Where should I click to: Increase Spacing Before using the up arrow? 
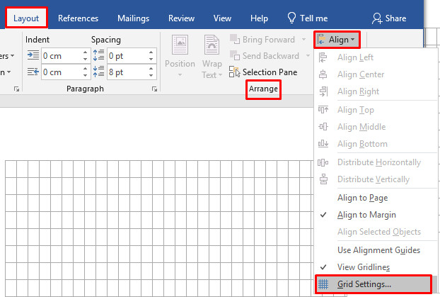point(151,52)
